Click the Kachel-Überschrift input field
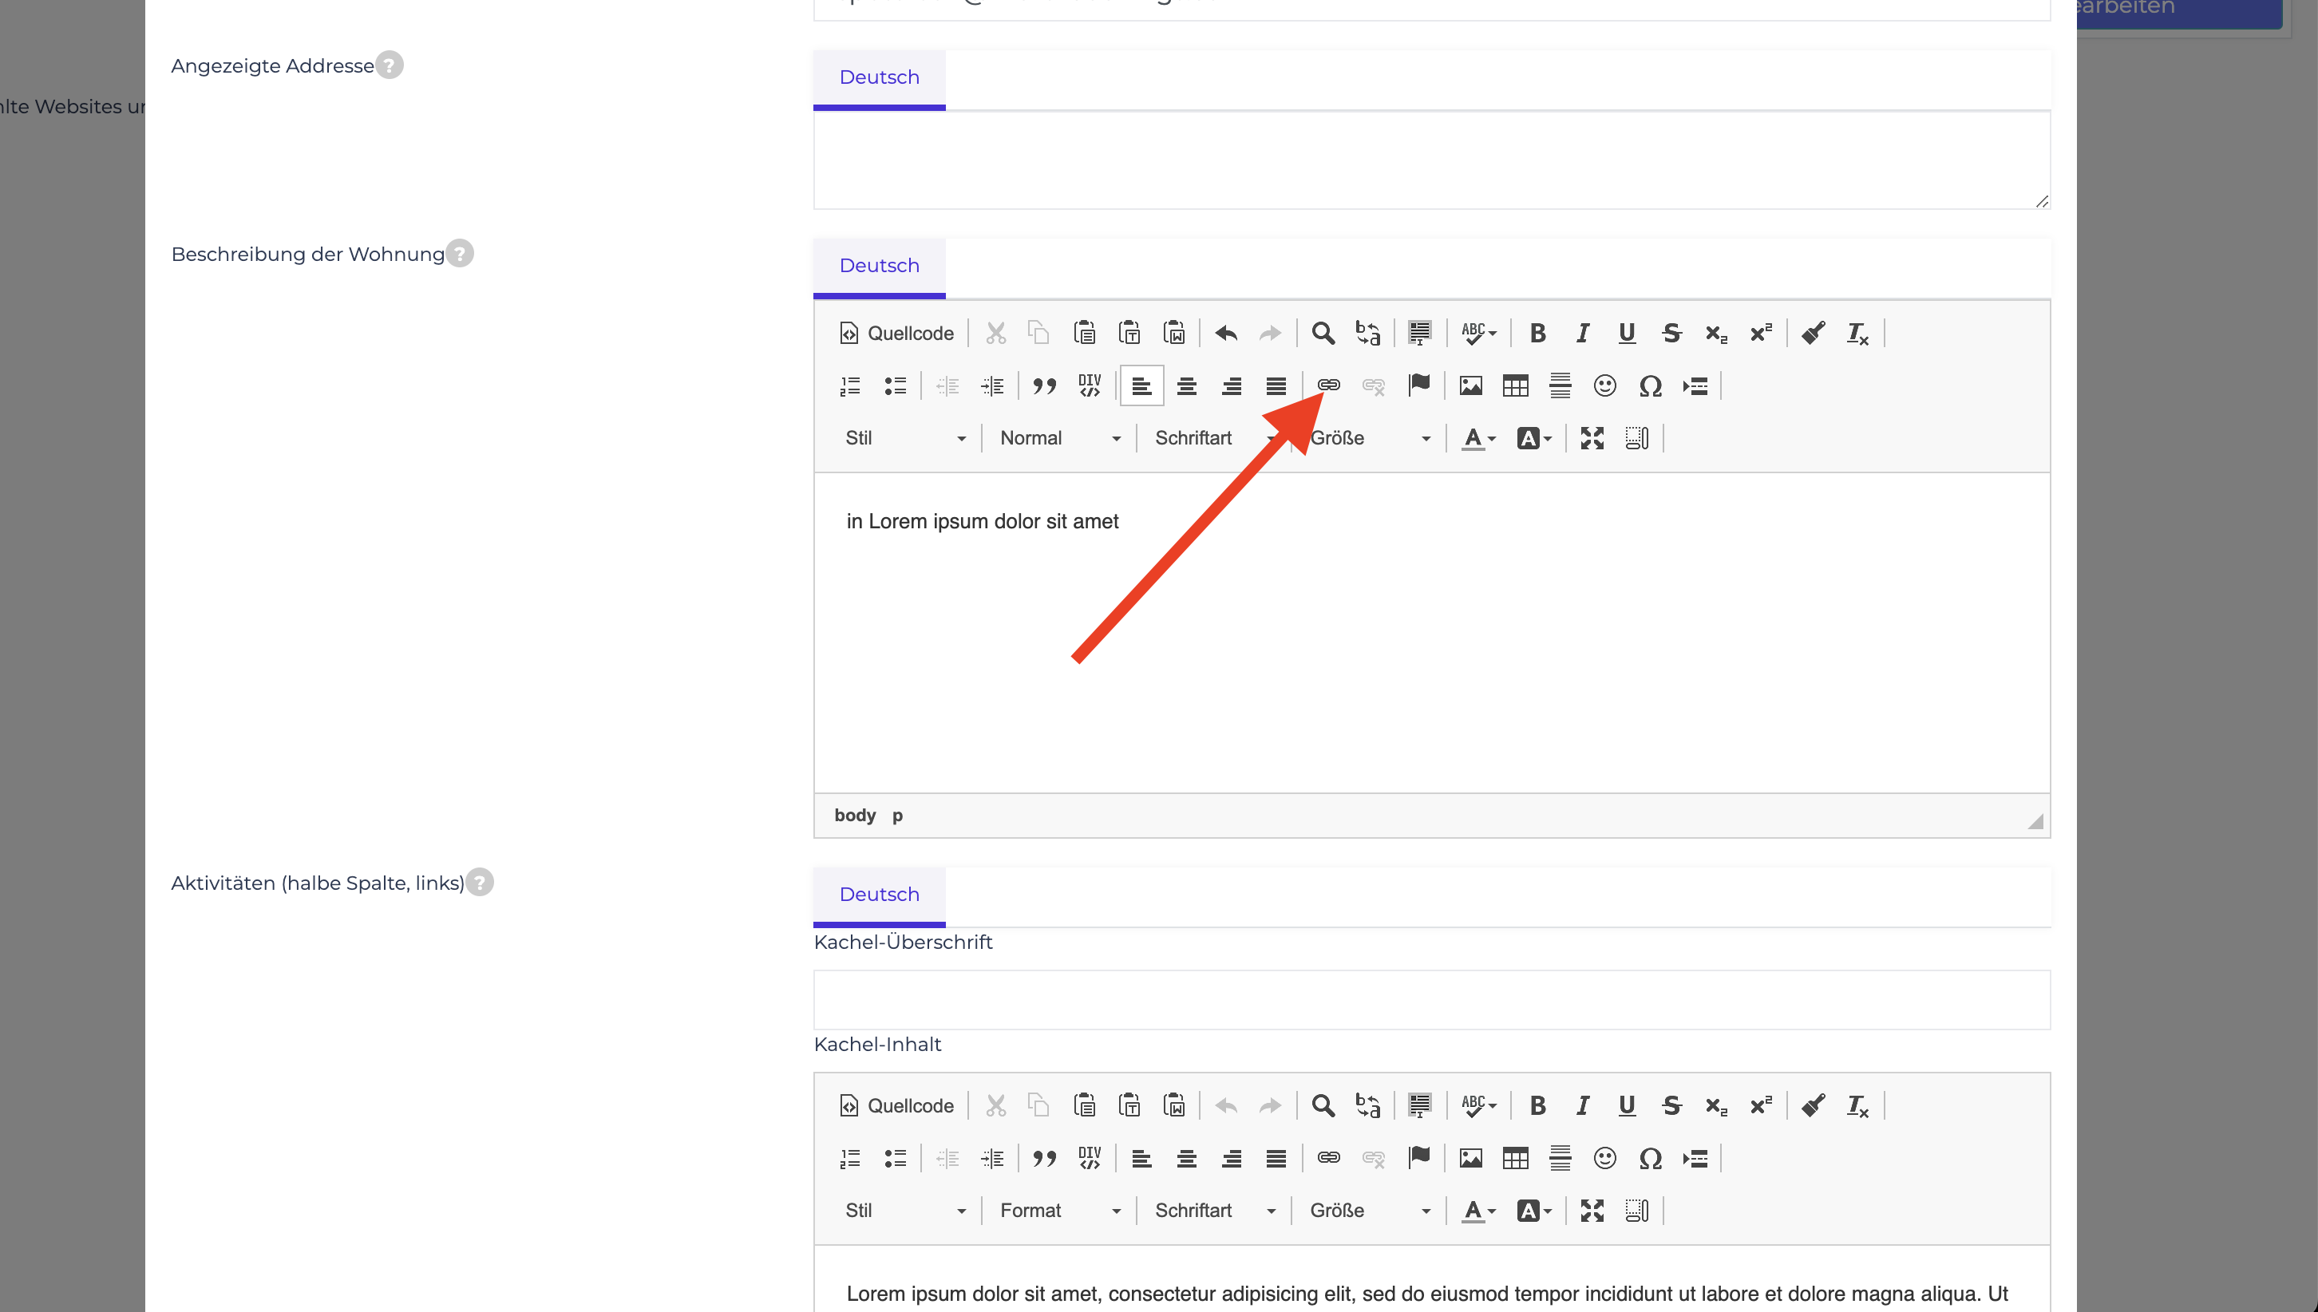Image resolution: width=2318 pixels, height=1312 pixels. [1431, 1000]
